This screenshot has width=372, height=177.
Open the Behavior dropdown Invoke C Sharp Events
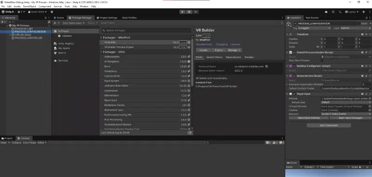click(346, 114)
